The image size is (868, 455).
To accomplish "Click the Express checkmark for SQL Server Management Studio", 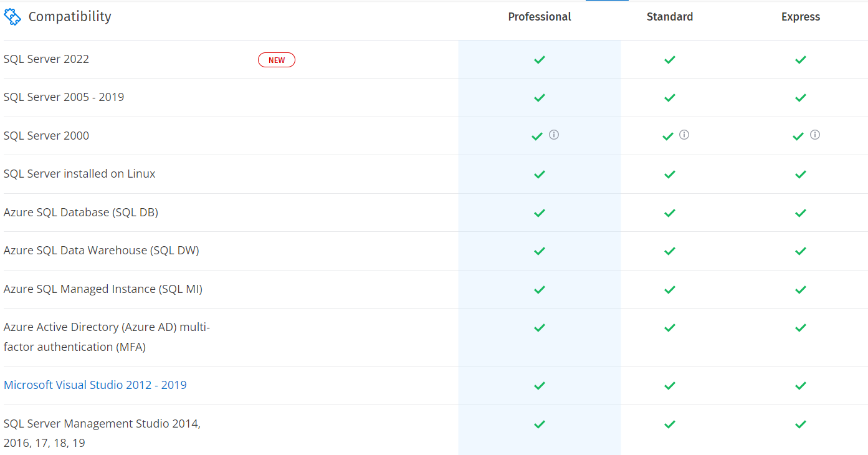I will pyautogui.click(x=801, y=424).
